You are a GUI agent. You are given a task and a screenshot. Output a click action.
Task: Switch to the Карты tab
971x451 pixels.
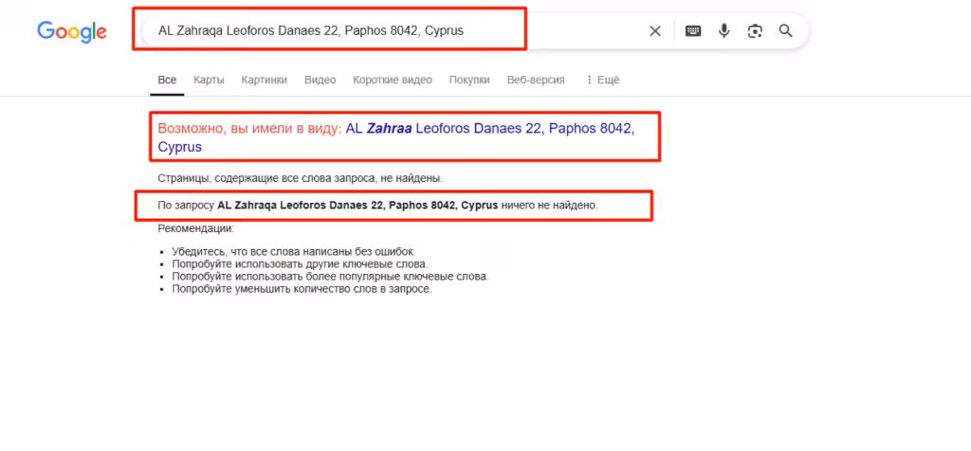pos(209,80)
